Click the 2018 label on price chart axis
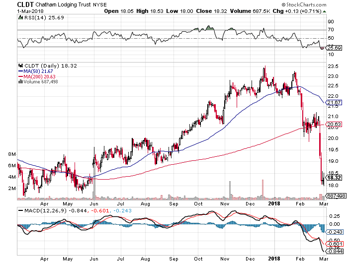 click(274, 203)
